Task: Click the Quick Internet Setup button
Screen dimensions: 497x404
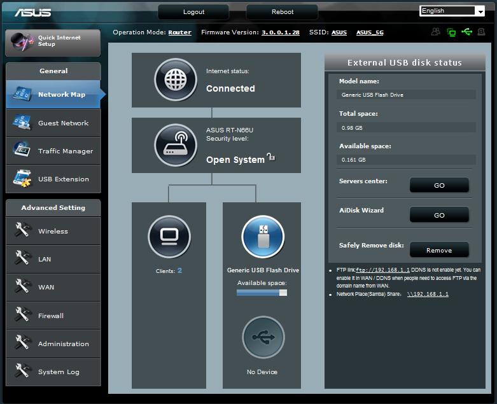Action: pos(53,43)
